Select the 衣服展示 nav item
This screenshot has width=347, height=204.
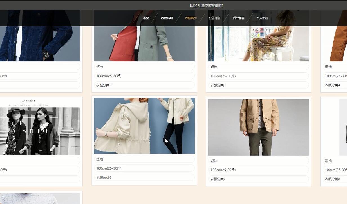(191, 18)
